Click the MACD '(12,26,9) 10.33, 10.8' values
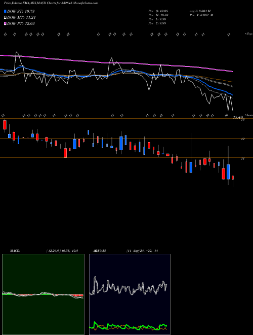Screen dimensions: 253x335 (62, 251)
